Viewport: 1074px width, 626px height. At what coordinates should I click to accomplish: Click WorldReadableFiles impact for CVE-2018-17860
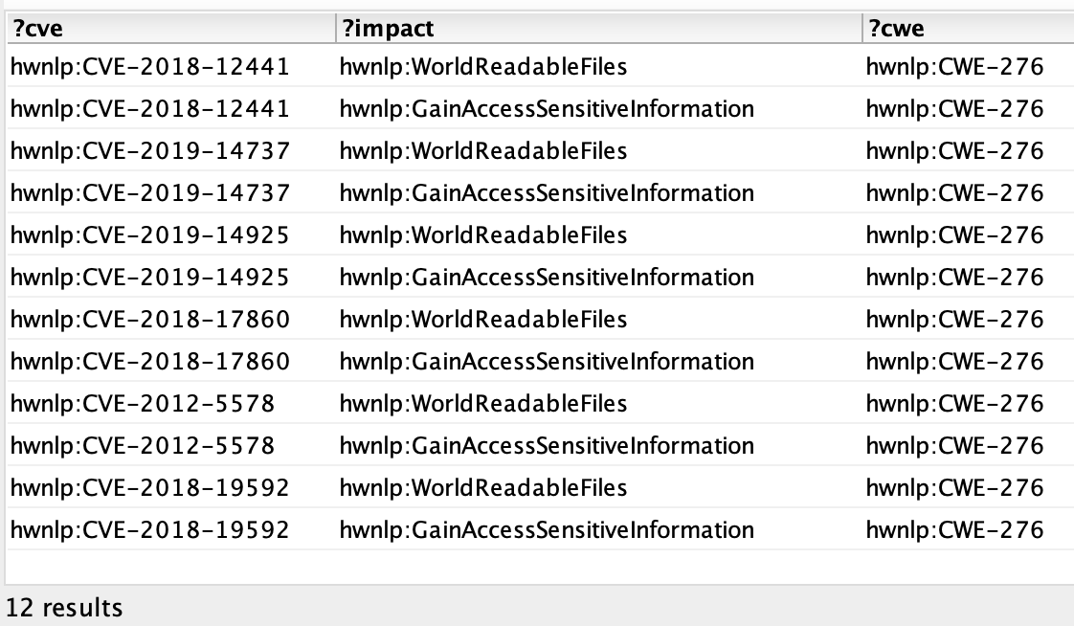click(483, 320)
